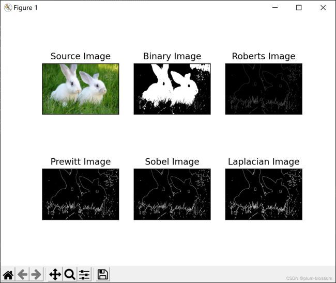Select the Zoom to rectangle tool
The height and width of the screenshot is (283, 336).
click(x=70, y=274)
